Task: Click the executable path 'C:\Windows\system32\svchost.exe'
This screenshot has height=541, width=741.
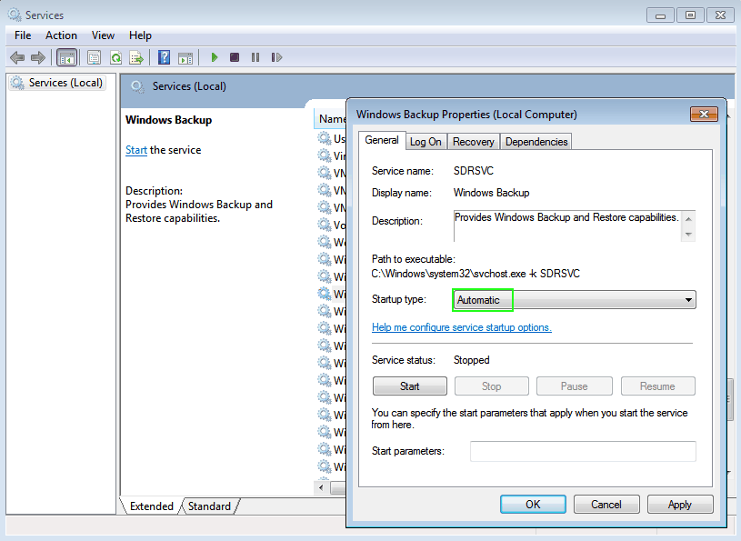Action: 448,274
